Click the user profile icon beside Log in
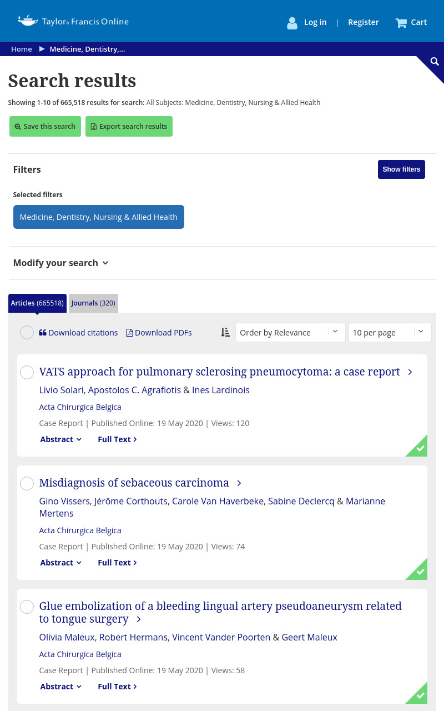444x711 pixels. (x=292, y=23)
